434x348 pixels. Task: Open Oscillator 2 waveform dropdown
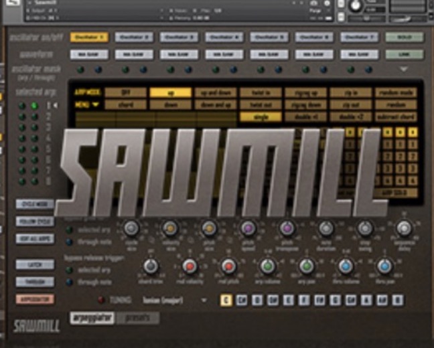[x=134, y=54]
